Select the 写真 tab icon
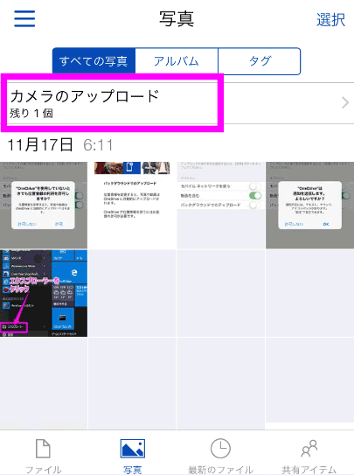354x475 pixels. click(x=133, y=449)
